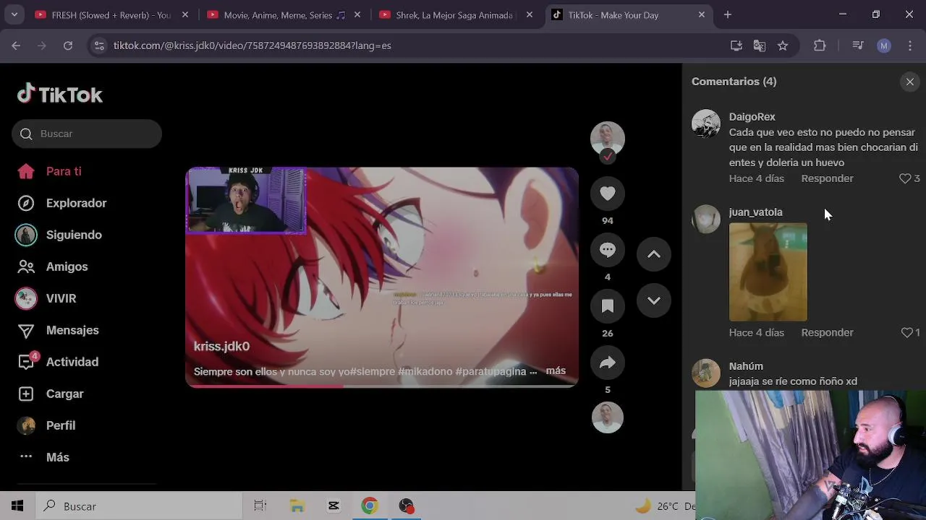
Task: Open the weather widget showing 26°C
Action: (x=664, y=506)
